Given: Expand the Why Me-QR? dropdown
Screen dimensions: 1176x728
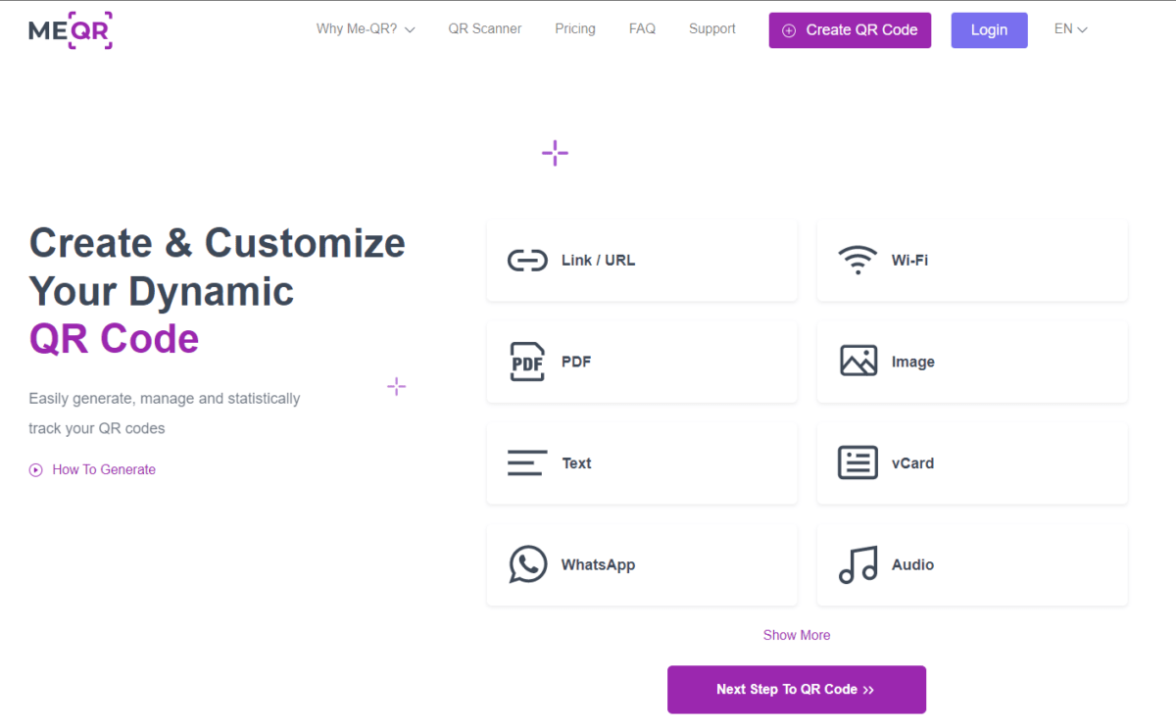Looking at the screenshot, I should coord(366,29).
